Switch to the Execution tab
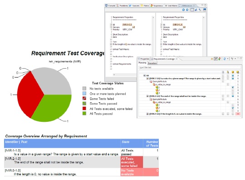The height and width of the screenshot is (180, 245). pos(152,63)
